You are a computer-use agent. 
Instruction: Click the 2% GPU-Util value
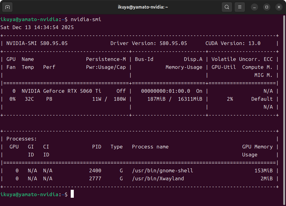[230, 99]
